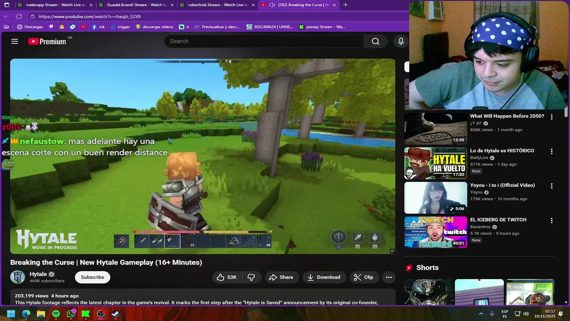Open title Lo de Hytale es HISTÓRICO
The image size is (570, 321).
coord(502,151)
